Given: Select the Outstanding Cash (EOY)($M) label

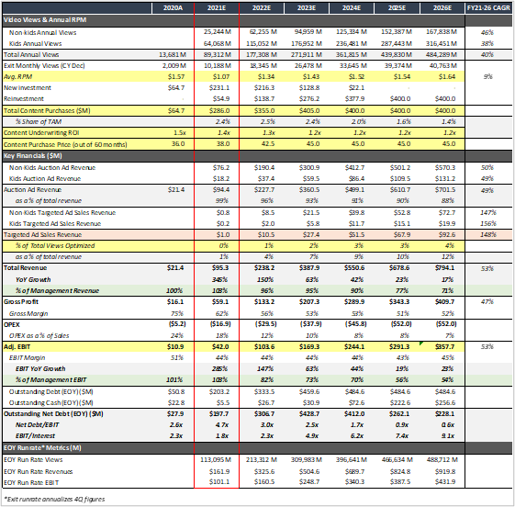Looking at the screenshot, I should click(x=50, y=402).
